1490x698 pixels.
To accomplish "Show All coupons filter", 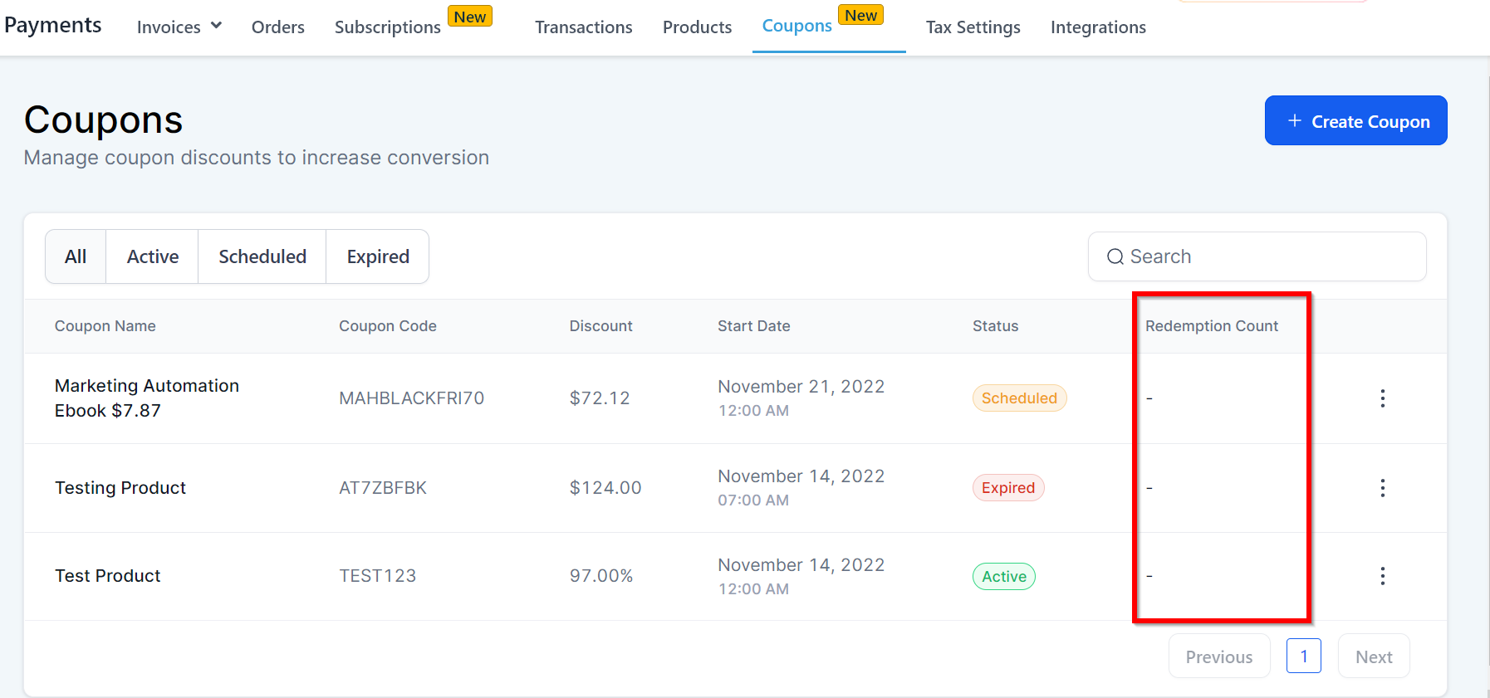I will pyautogui.click(x=76, y=256).
